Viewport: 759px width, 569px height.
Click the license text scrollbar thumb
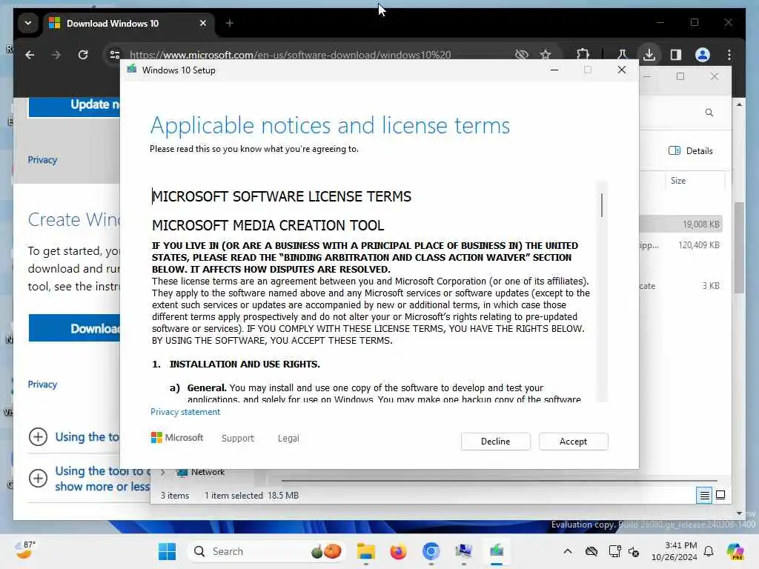point(602,205)
